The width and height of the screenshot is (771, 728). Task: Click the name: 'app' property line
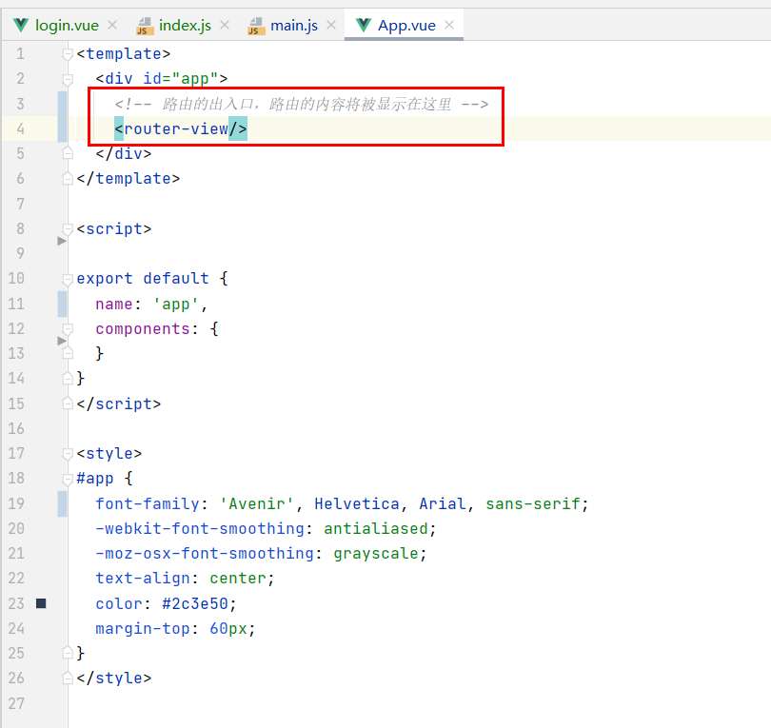click(x=151, y=305)
